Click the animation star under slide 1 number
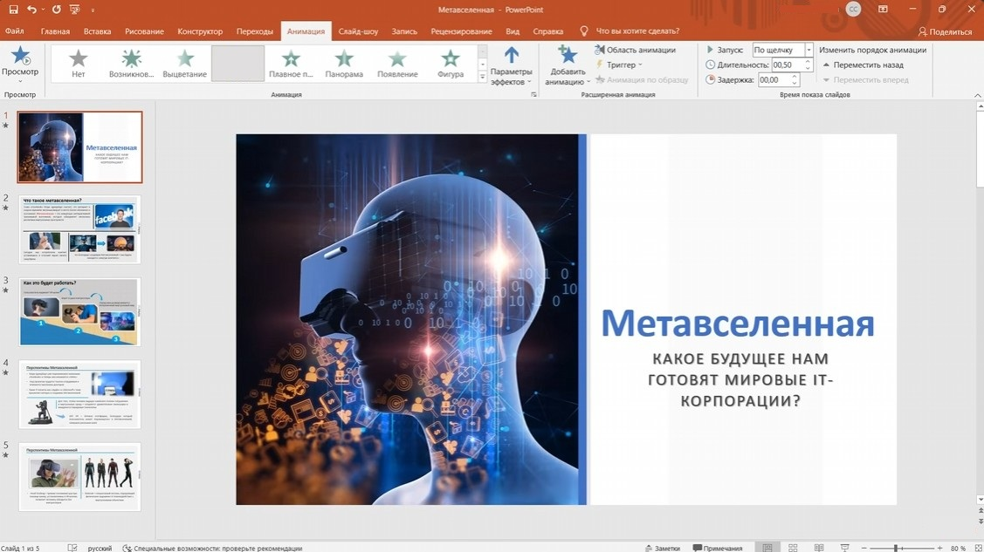984x552 pixels. [5, 126]
